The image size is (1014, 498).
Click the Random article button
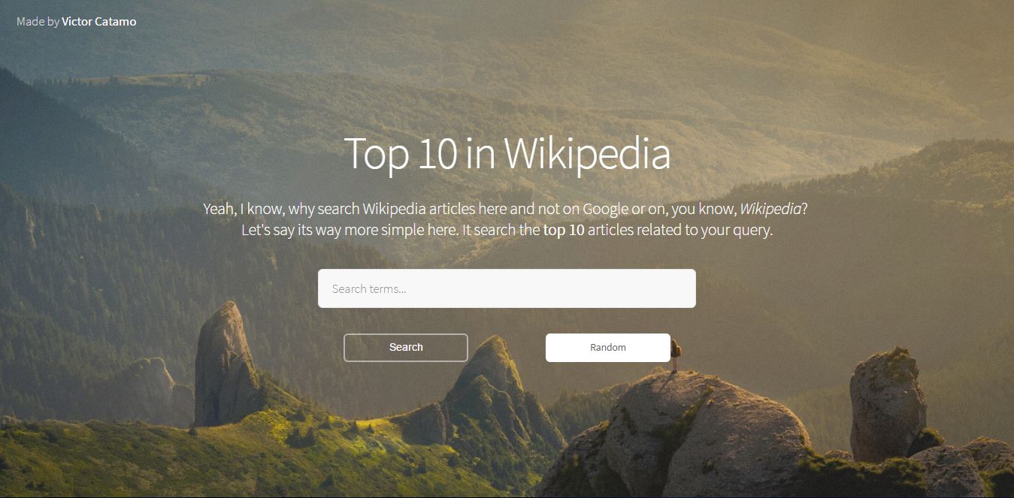click(x=608, y=348)
